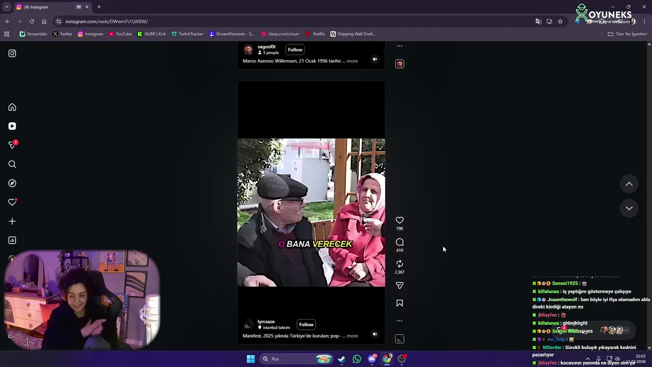Image resolution: width=652 pixels, height=367 pixels.
Task: Follow lyrcsaze account
Action: tap(306, 325)
